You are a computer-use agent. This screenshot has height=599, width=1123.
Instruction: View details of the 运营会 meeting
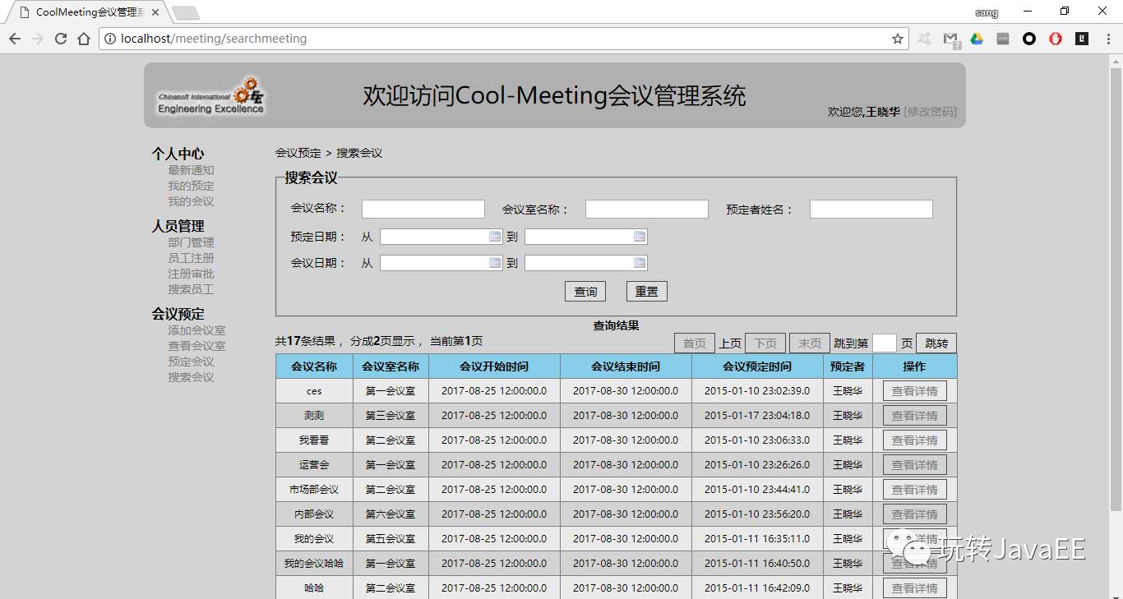coord(914,465)
